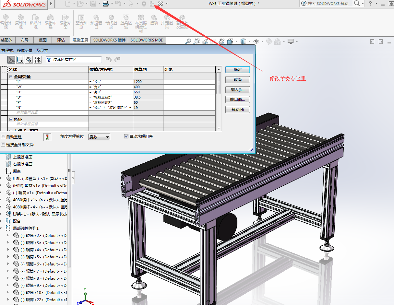This screenshot has height=305, width=394.
Task: Enable 自动重建 checkbox
Action: [x=3, y=137]
